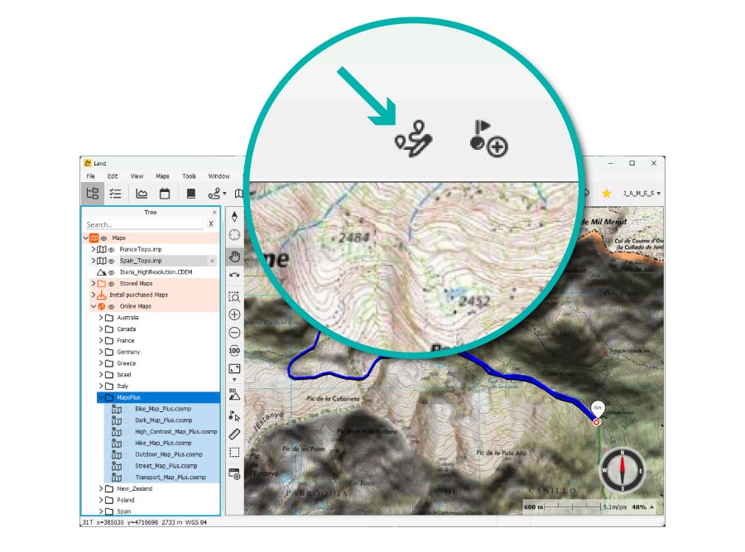Open the Window menu

219,175
